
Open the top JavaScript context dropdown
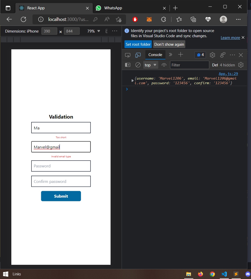coord(150,65)
